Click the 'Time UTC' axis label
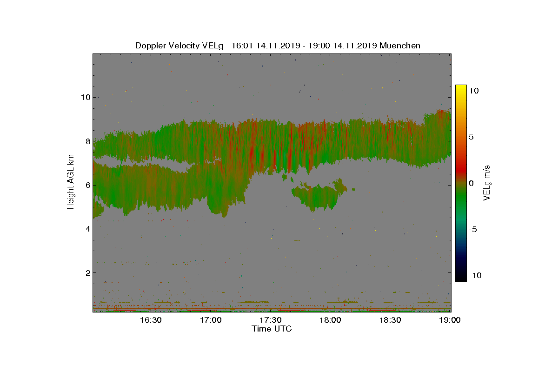This screenshot has width=558, height=372. point(272,329)
